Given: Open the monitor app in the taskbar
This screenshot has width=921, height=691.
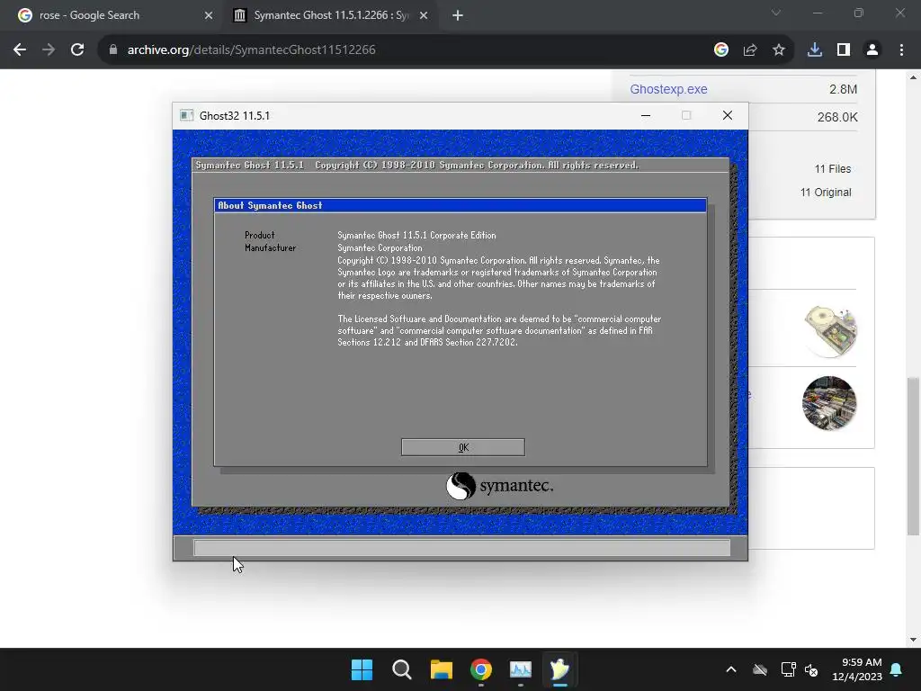Looking at the screenshot, I should pos(521,669).
